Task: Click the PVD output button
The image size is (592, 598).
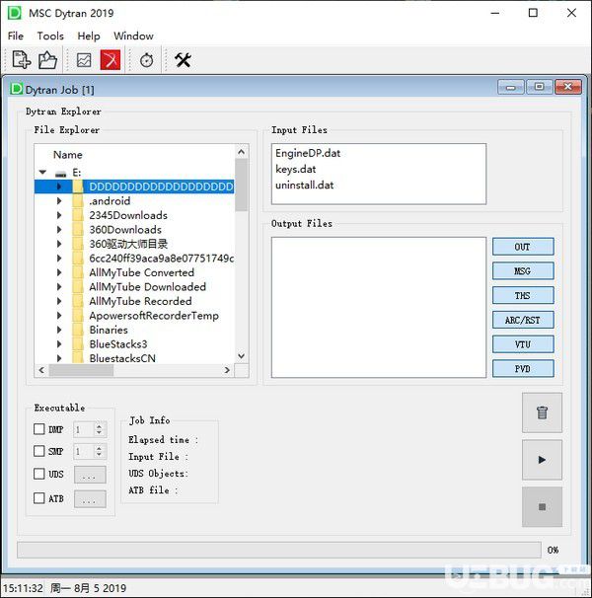Action: pos(523,369)
